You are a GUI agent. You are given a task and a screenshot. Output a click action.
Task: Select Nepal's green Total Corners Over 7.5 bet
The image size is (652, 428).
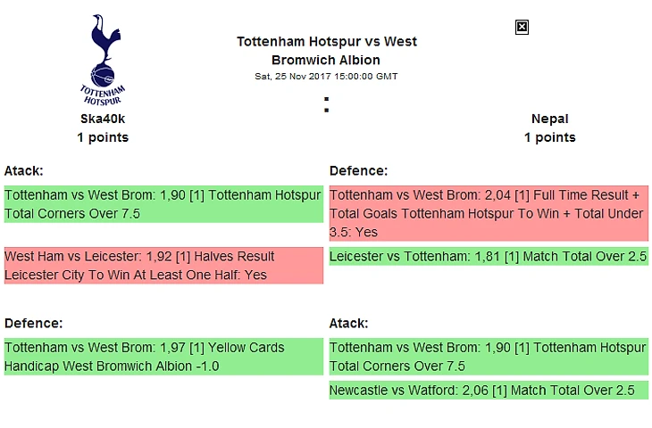click(x=489, y=357)
